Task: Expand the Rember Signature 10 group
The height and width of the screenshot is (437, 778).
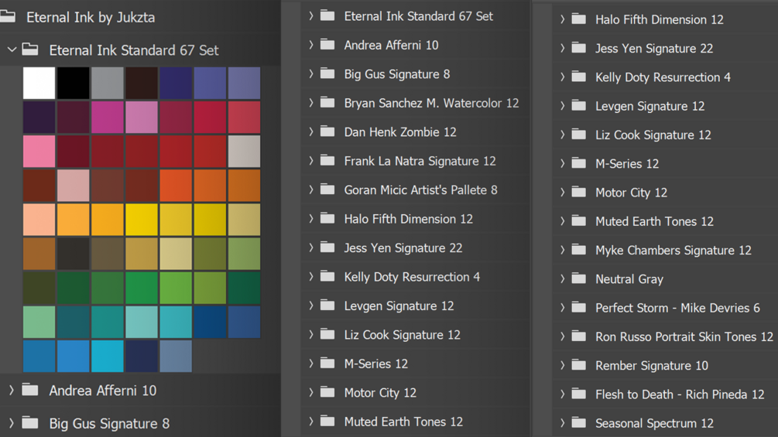Action: [562, 365]
